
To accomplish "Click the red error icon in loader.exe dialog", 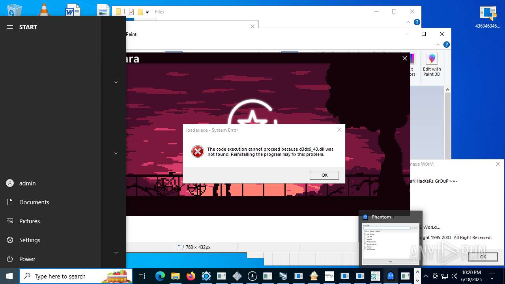I will pos(198,151).
